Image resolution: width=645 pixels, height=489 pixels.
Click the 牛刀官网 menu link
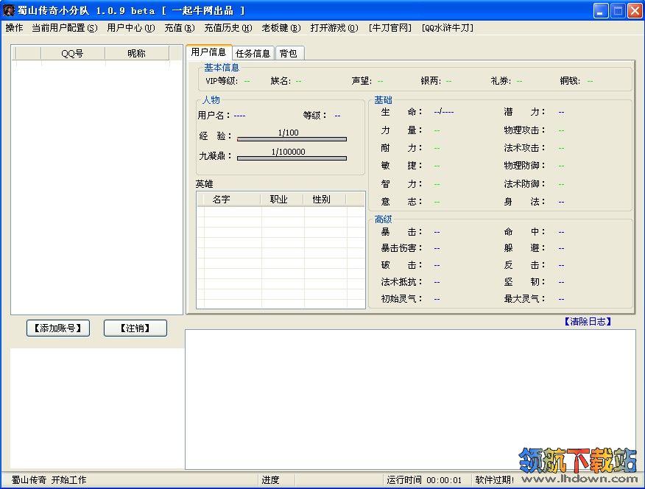click(390, 28)
